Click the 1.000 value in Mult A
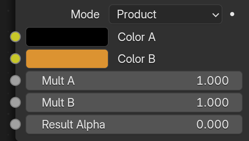This screenshot has width=249, height=141. pyautogui.click(x=213, y=81)
